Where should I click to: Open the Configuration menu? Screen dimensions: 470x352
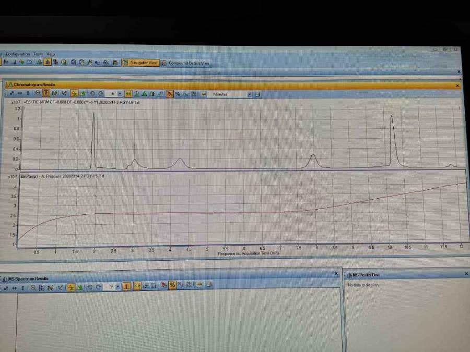[x=18, y=54]
